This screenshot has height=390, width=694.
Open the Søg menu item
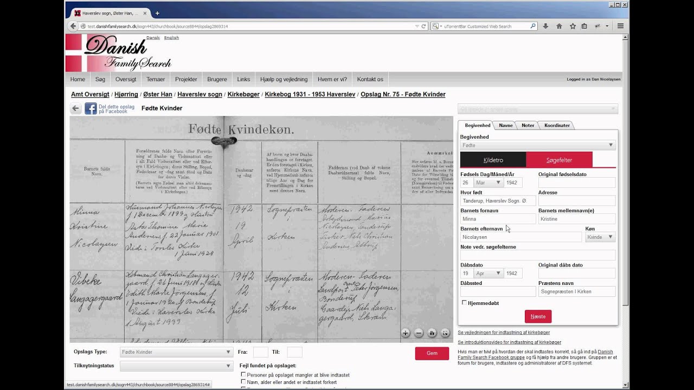[100, 79]
